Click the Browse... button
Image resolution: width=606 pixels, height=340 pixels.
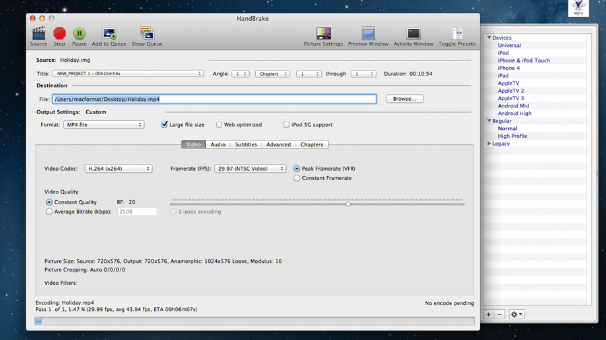pos(405,99)
